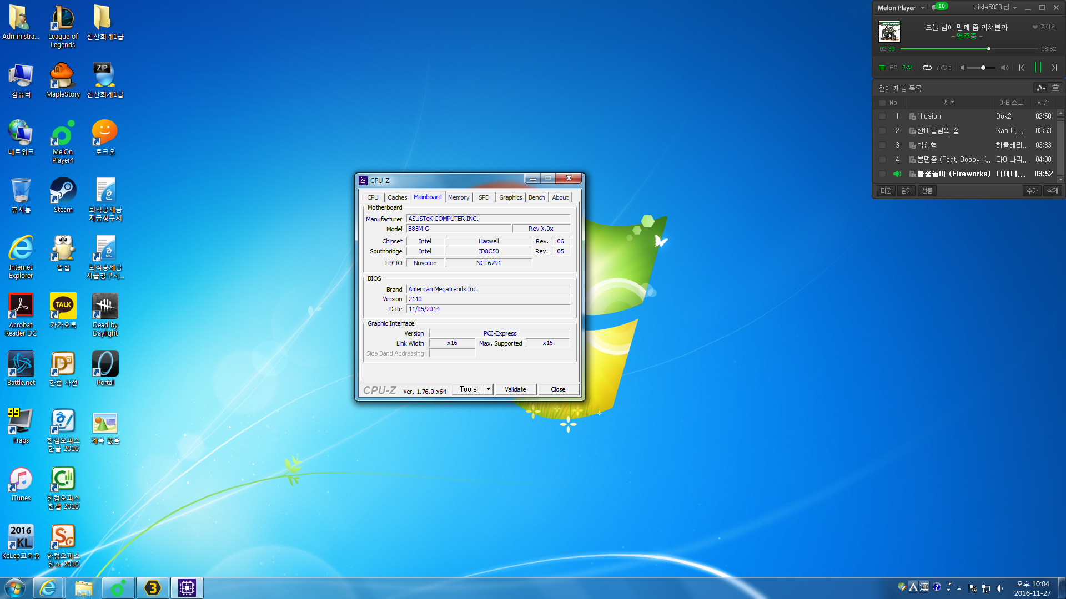This screenshot has width=1066, height=599.
Task: Expand the zixte5939 account dropdown
Action: 1015,8
